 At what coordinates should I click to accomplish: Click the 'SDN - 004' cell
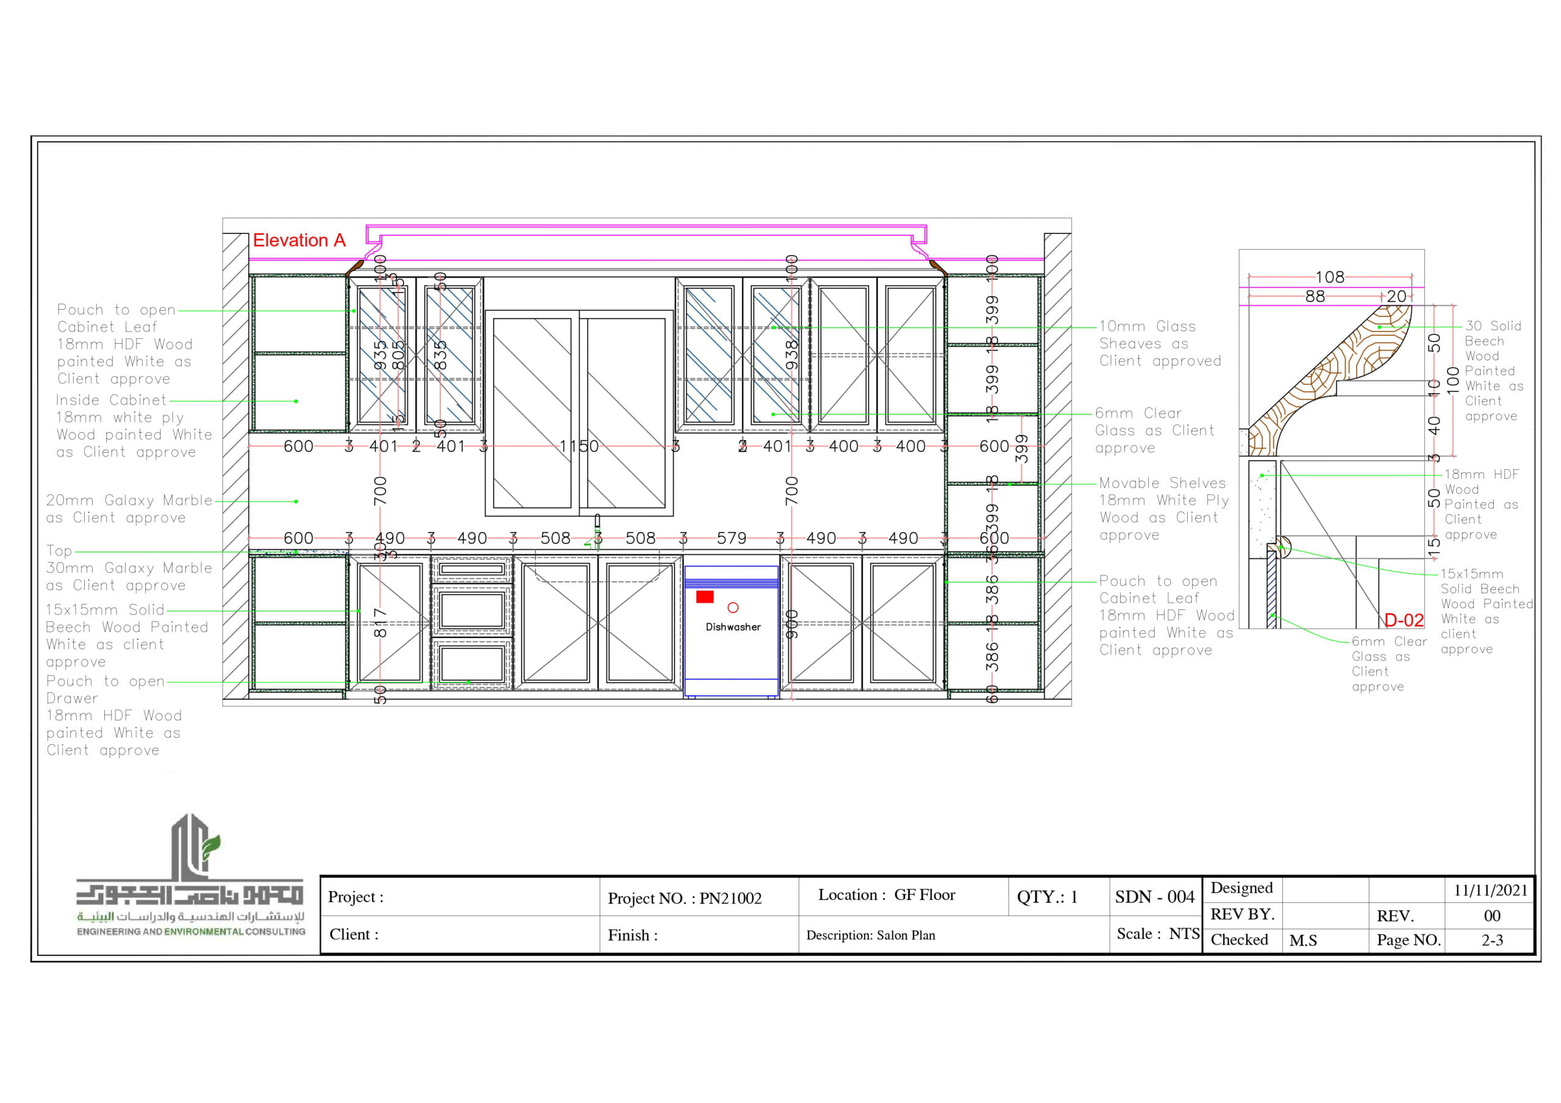(x=1154, y=897)
